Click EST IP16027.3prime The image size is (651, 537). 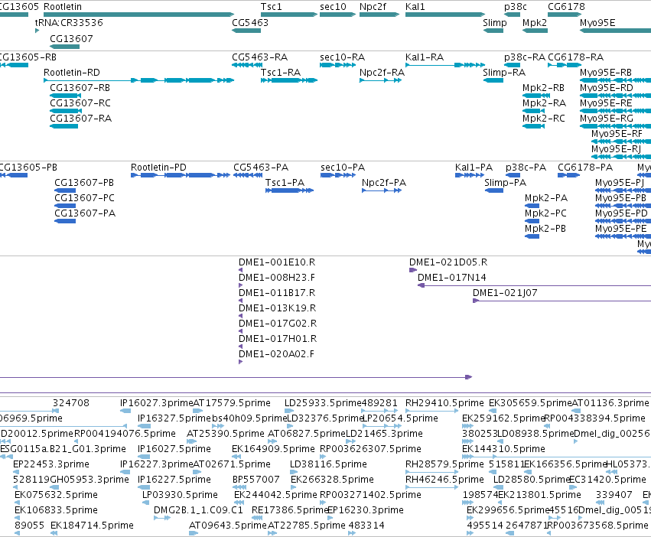(x=157, y=403)
